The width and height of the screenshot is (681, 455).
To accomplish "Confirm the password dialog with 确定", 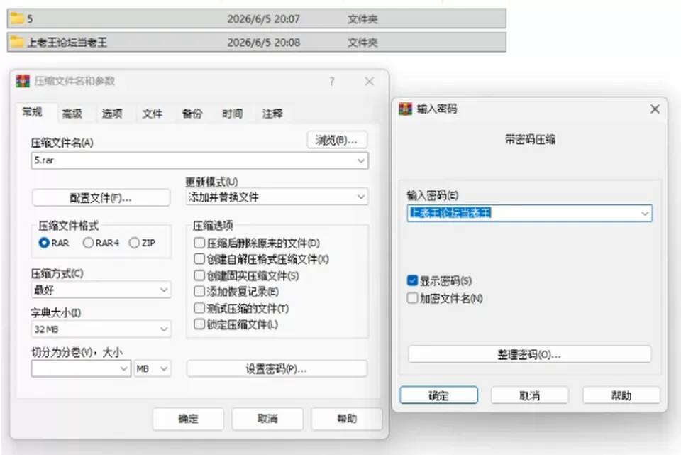I will tap(438, 395).
